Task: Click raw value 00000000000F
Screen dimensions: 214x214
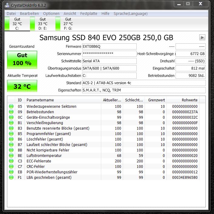Action: click(x=185, y=123)
